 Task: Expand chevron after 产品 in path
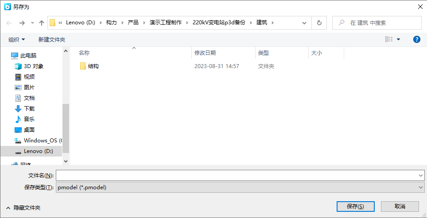(x=144, y=23)
